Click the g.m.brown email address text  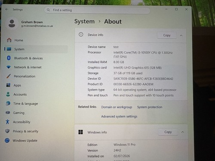pos(37,26)
